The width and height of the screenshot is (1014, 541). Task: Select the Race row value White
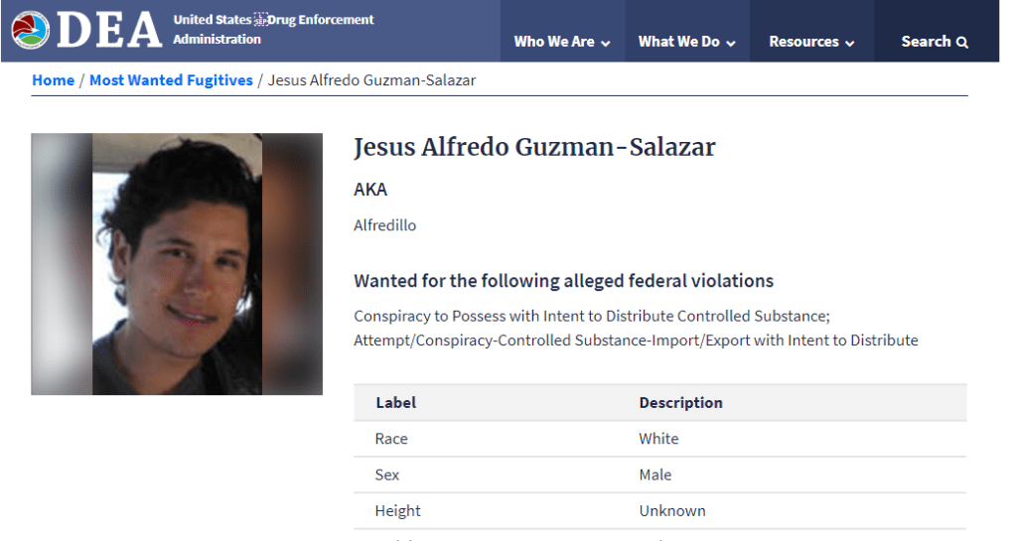(x=658, y=439)
